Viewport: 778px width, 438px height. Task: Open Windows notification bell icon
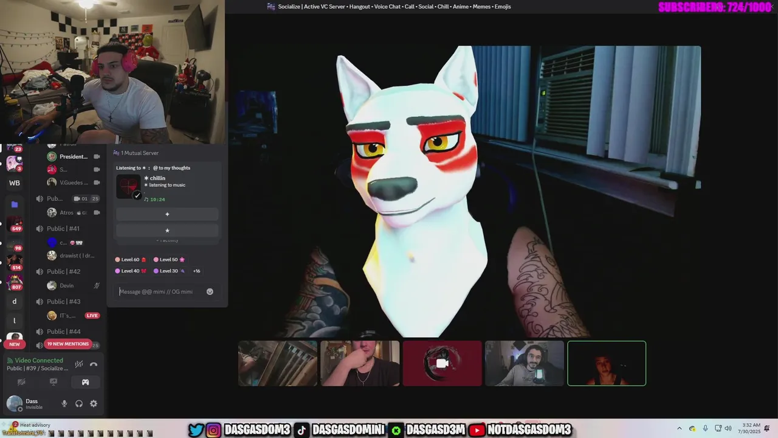pos(767,428)
